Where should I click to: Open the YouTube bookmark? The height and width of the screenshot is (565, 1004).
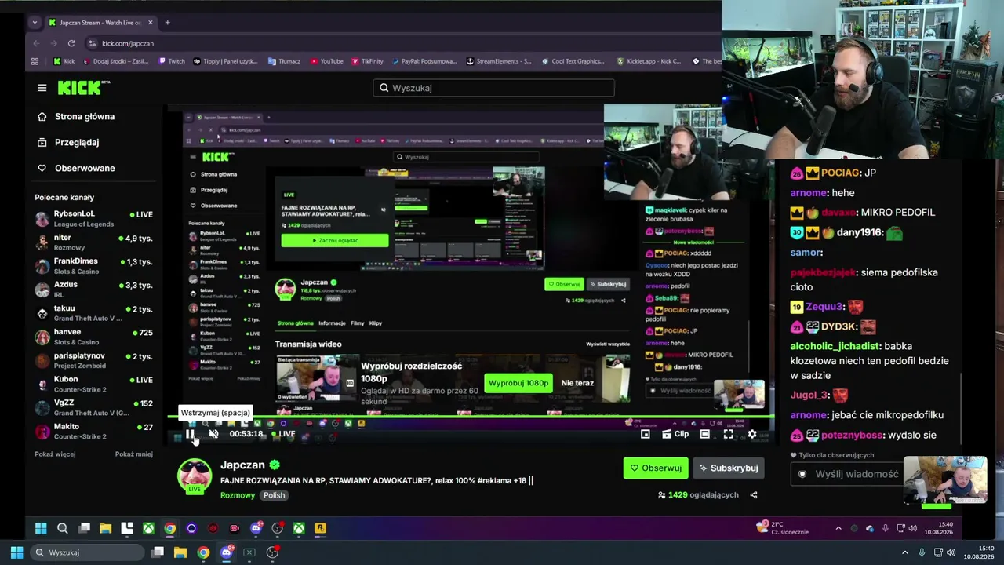(326, 61)
